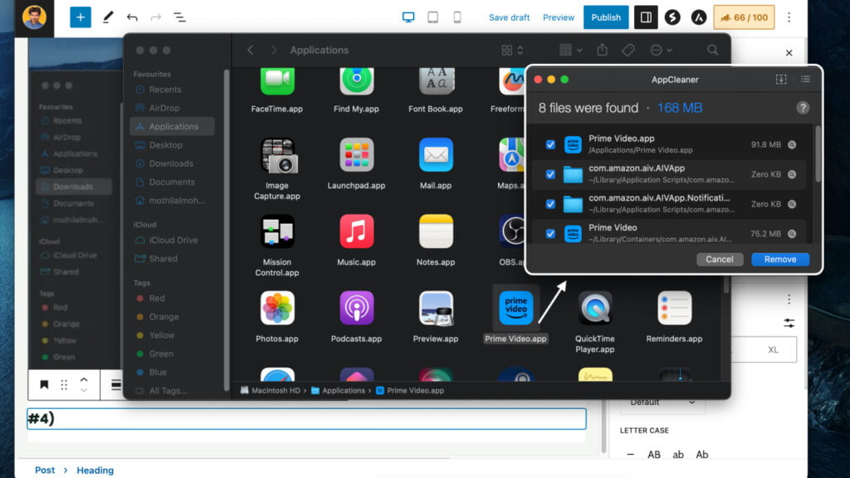Open WordPress document overview icon
The width and height of the screenshot is (850, 478).
coord(179,17)
